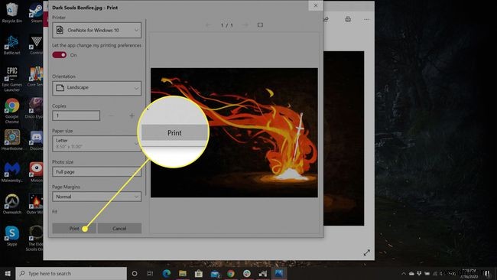Click the bonfire image print preview

coord(234,132)
